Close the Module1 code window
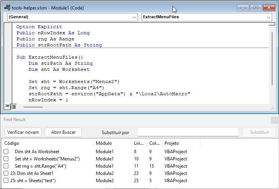 click(269, 8)
